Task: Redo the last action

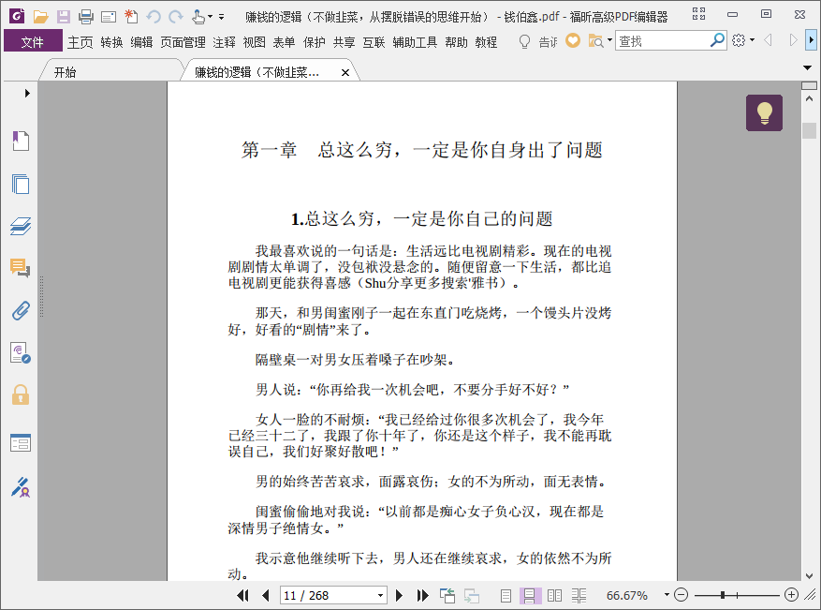Action: tap(176, 17)
